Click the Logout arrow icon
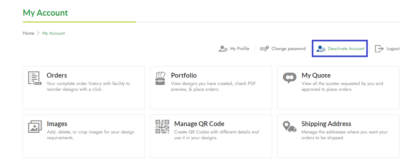 point(379,49)
